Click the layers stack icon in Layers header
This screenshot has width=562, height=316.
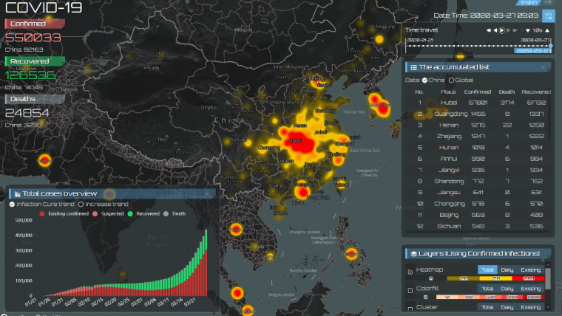(x=413, y=254)
